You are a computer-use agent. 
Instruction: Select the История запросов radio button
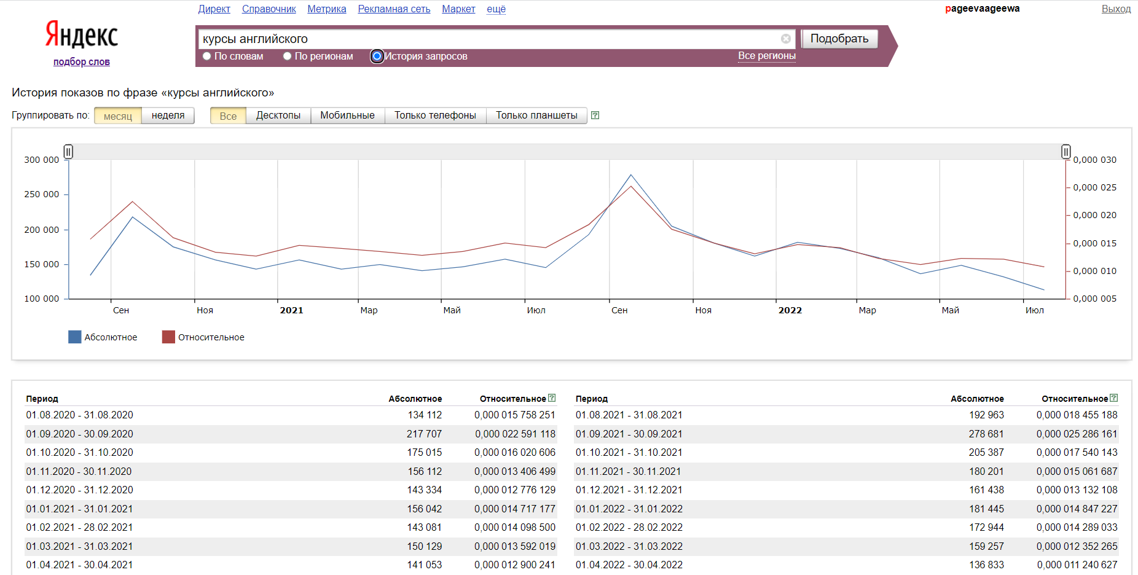coord(377,57)
